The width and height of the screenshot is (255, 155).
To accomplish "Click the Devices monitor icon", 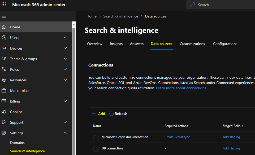I will pyautogui.click(x=4, y=48).
